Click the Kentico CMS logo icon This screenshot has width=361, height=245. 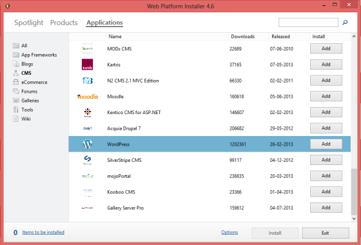click(x=88, y=113)
